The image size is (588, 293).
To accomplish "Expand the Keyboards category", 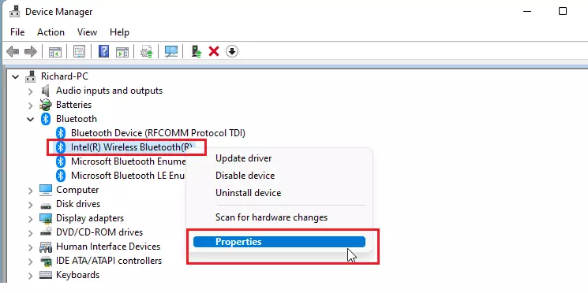I will click(x=30, y=276).
